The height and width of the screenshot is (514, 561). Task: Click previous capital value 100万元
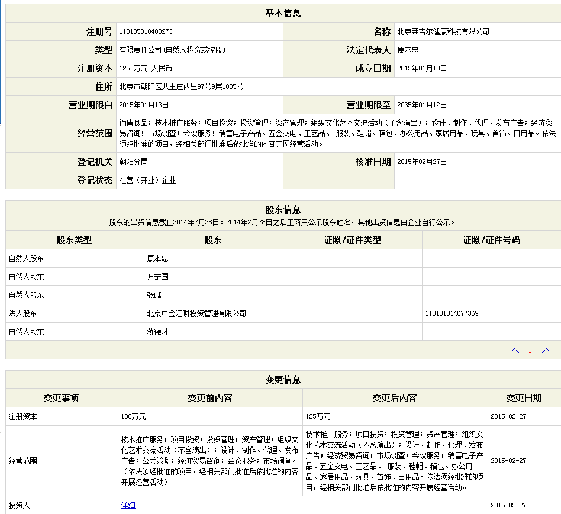134,416
